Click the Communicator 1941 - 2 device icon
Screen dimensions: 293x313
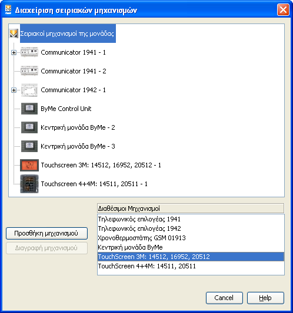tap(29, 71)
